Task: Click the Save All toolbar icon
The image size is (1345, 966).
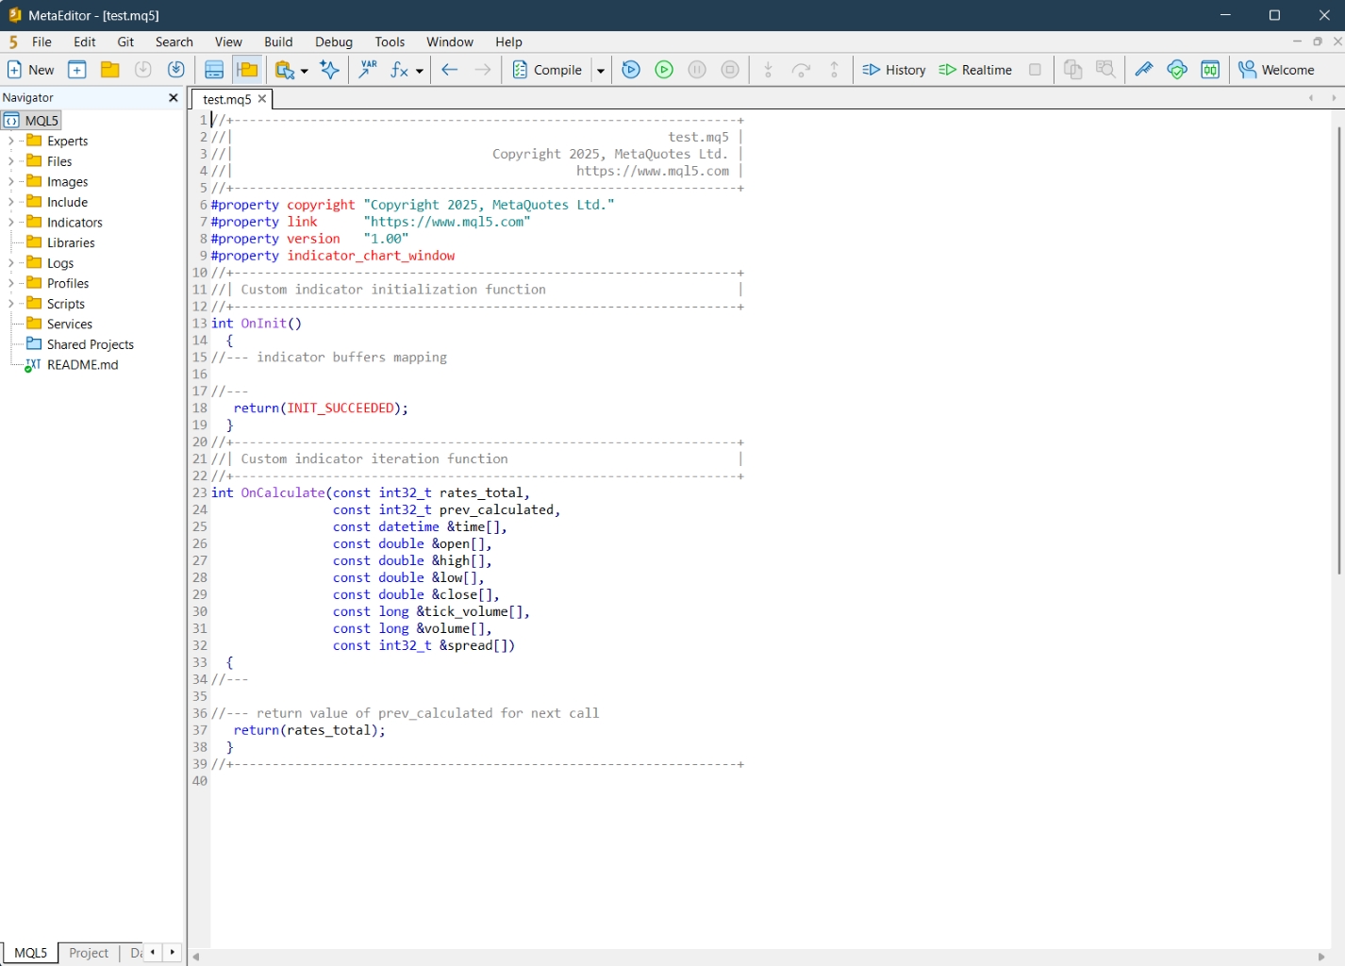Action: [176, 70]
